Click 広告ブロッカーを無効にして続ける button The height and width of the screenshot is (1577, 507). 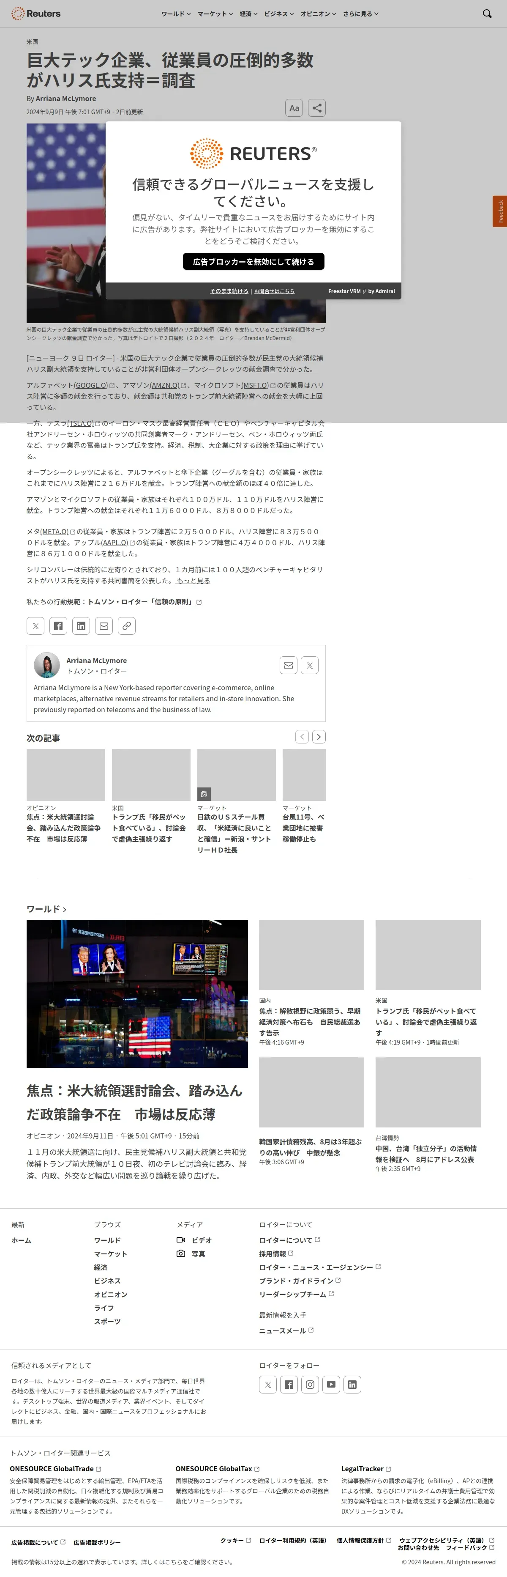point(253,261)
